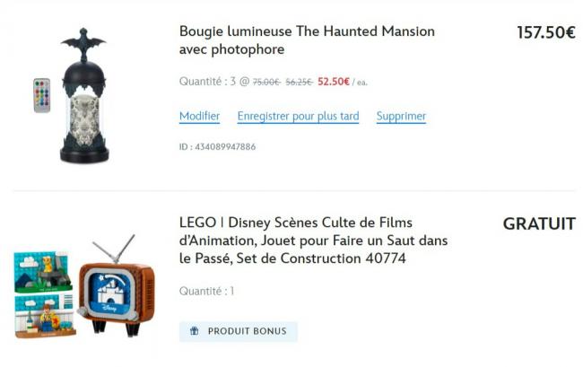Click the Quantité : 1 text
The width and height of the screenshot is (583, 367).
point(206,292)
